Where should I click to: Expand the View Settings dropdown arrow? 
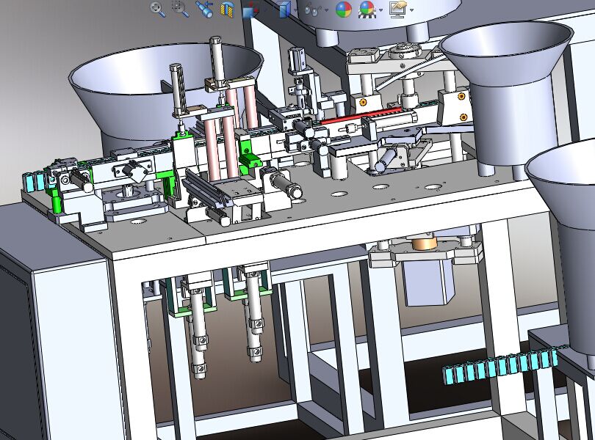click(x=411, y=10)
